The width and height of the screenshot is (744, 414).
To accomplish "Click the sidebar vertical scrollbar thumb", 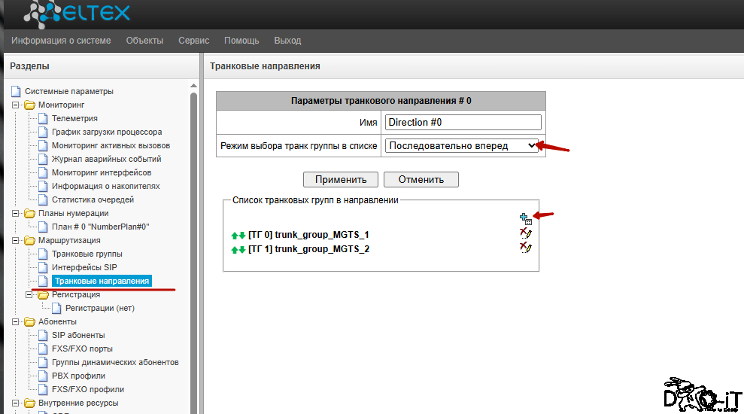I will coord(193,251).
